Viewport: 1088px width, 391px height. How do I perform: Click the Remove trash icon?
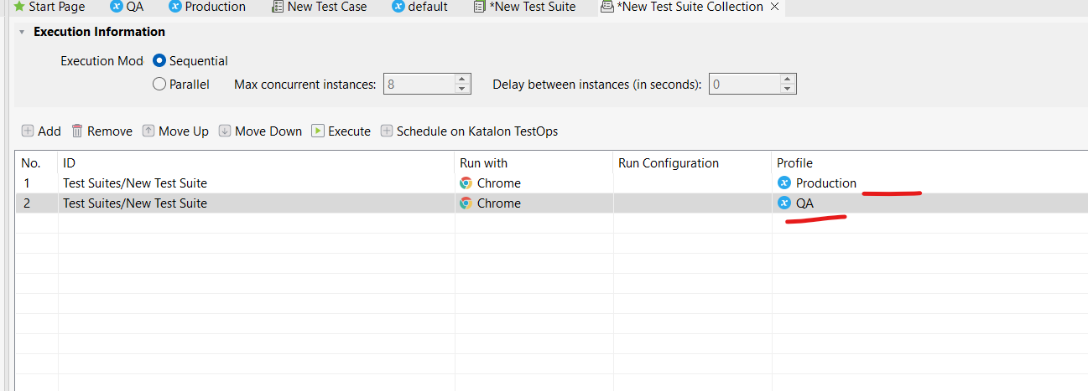pos(77,131)
